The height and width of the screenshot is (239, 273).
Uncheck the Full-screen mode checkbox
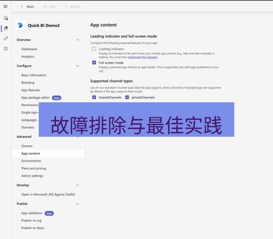point(94,63)
